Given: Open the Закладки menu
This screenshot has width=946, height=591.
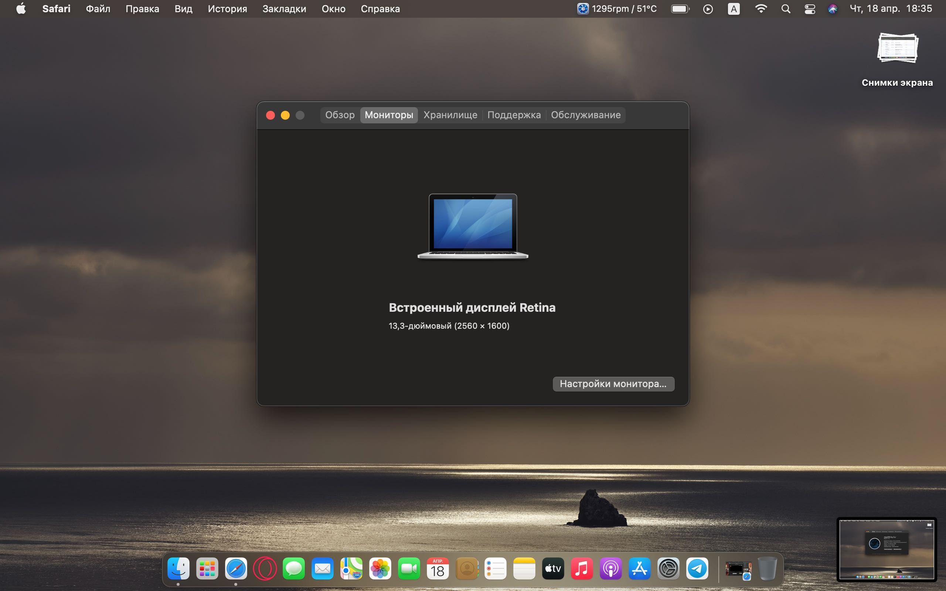Looking at the screenshot, I should [x=284, y=8].
